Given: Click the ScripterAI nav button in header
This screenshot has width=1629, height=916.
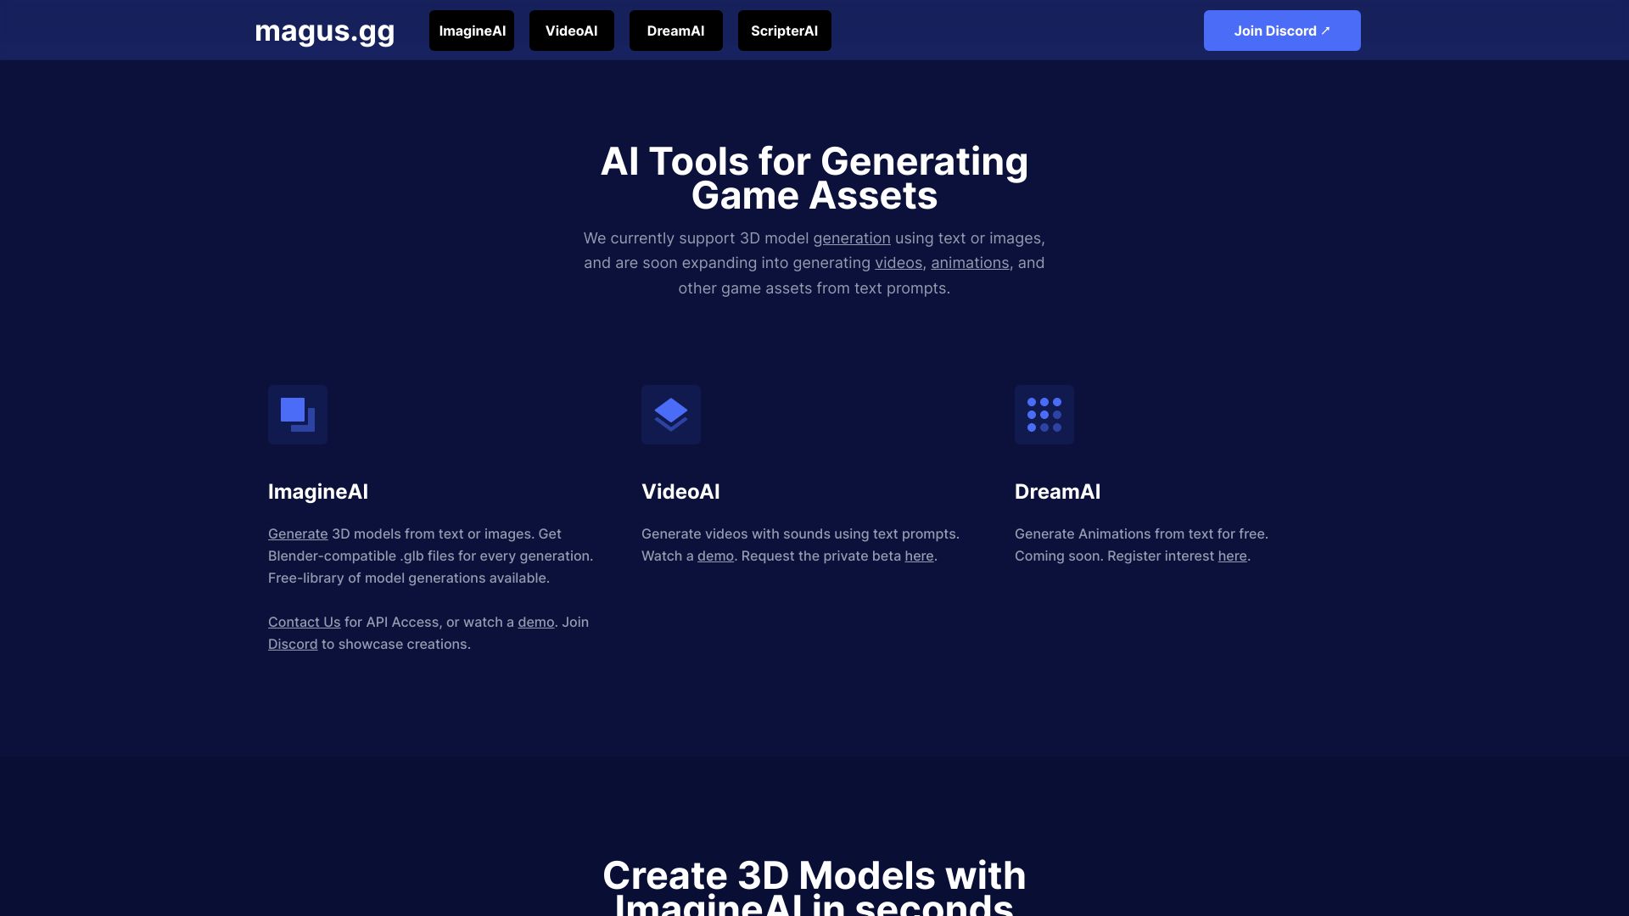Looking at the screenshot, I should pos(783,31).
